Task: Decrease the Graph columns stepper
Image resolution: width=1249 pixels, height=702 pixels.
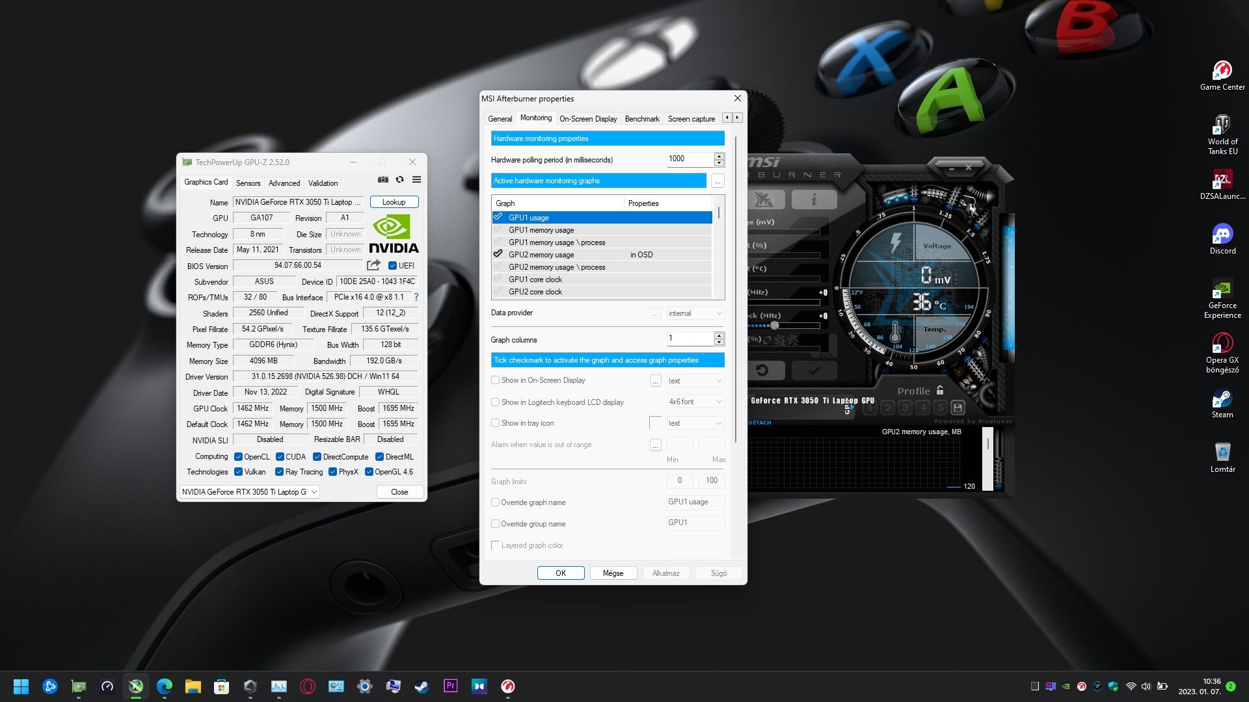Action: (x=719, y=342)
